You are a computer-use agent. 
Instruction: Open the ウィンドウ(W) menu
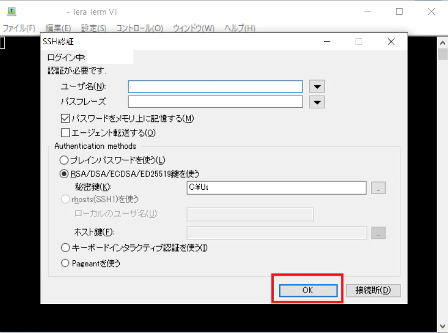(194, 28)
